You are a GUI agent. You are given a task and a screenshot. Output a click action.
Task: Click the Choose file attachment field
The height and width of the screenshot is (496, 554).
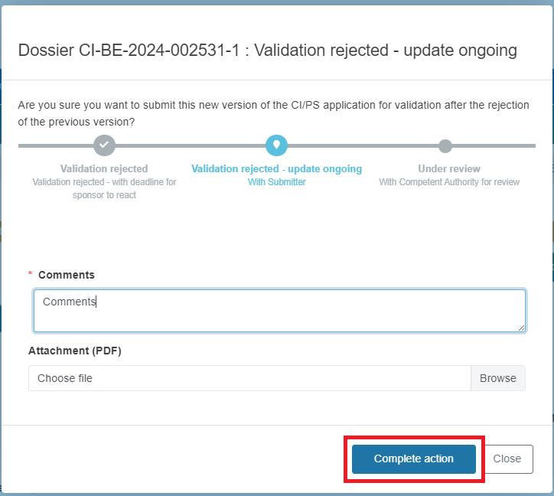coord(249,378)
